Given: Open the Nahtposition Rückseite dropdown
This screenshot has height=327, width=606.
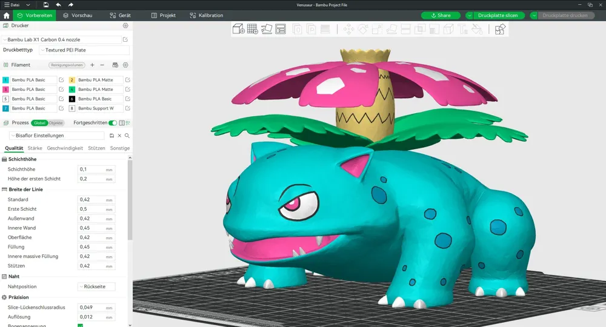Looking at the screenshot, I should pos(96,286).
